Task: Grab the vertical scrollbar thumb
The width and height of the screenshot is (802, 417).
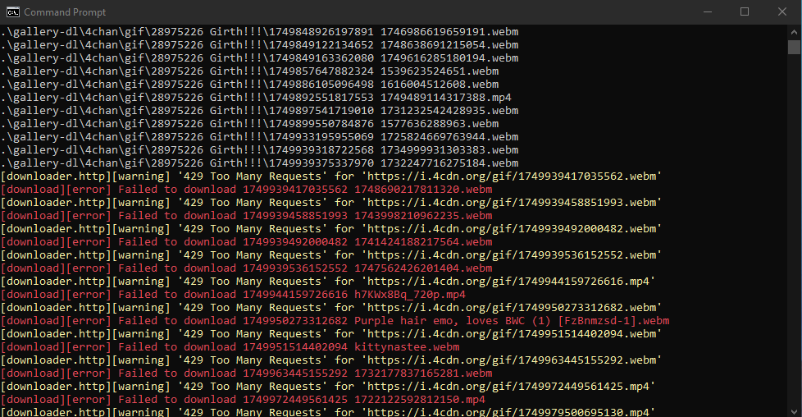Action: point(794,47)
